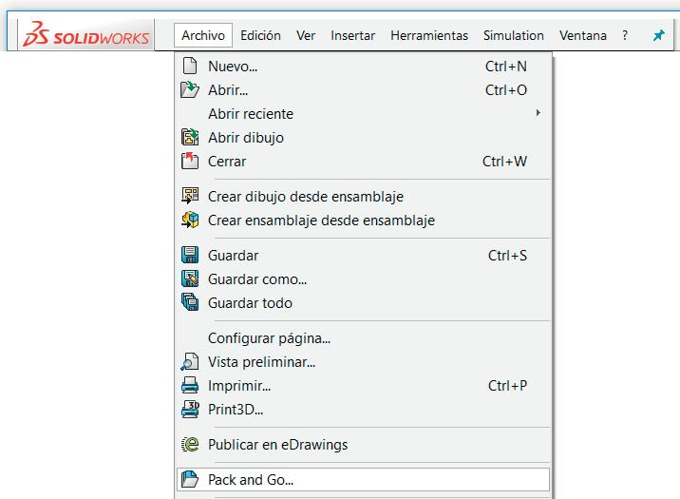Open the Simulation menu

click(x=514, y=35)
